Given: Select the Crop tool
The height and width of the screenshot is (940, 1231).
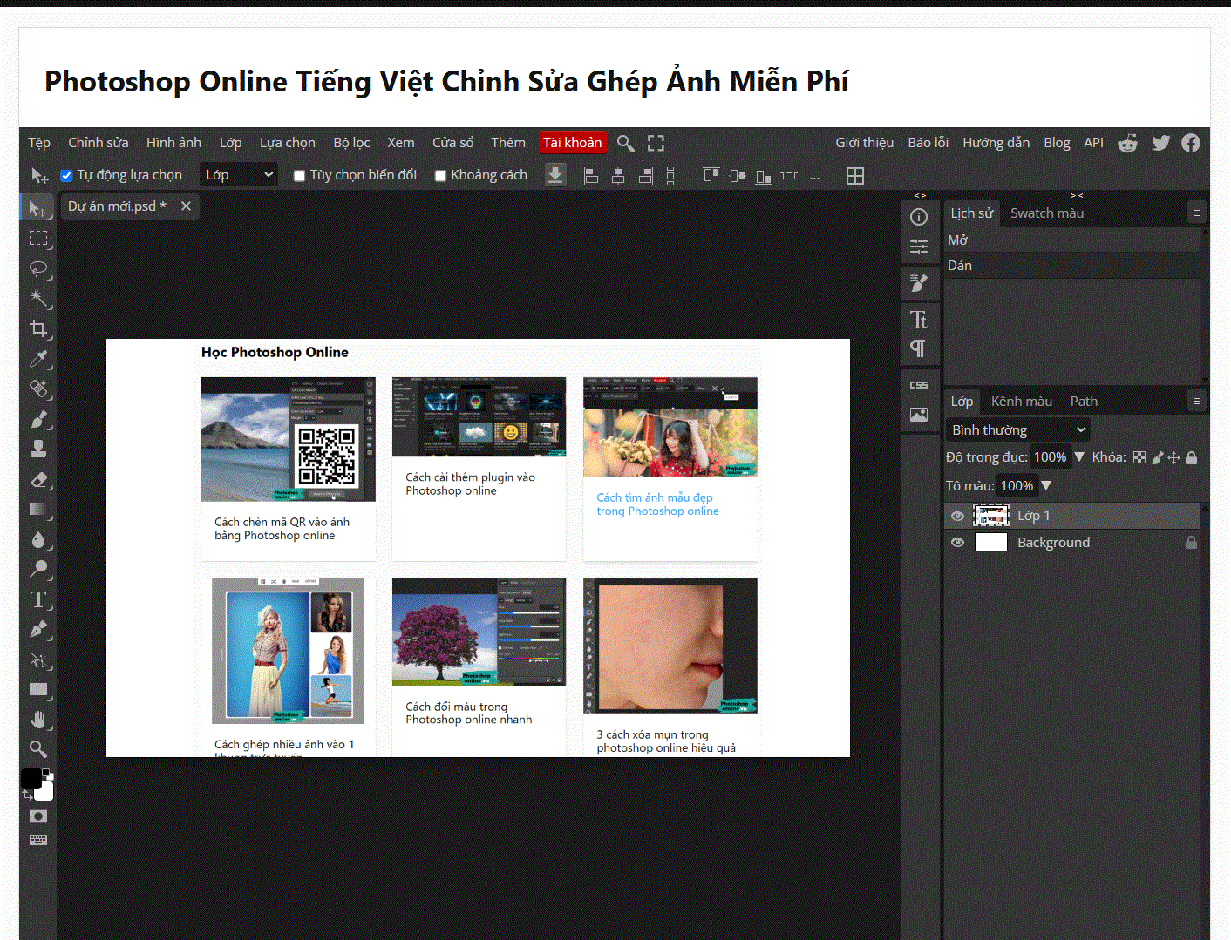Looking at the screenshot, I should point(38,328).
